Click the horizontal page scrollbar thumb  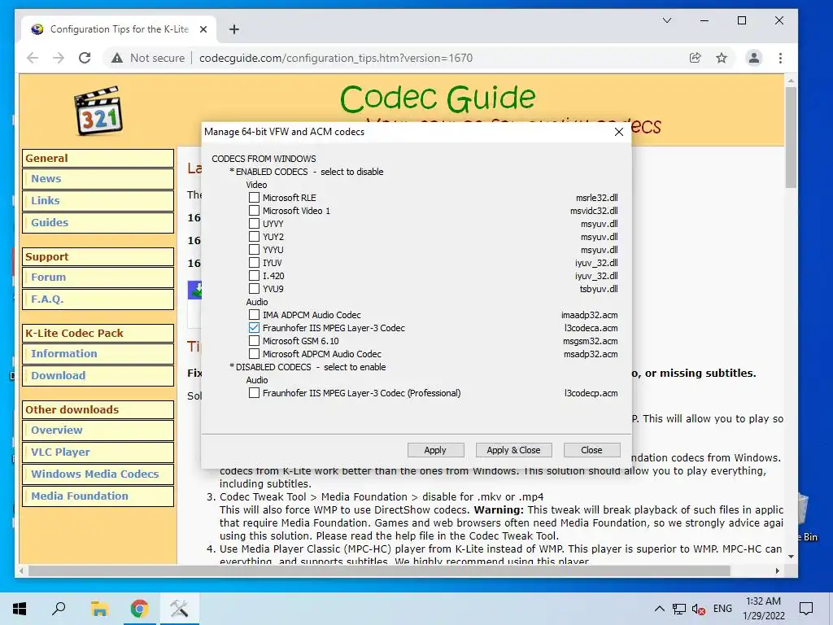tap(379, 570)
